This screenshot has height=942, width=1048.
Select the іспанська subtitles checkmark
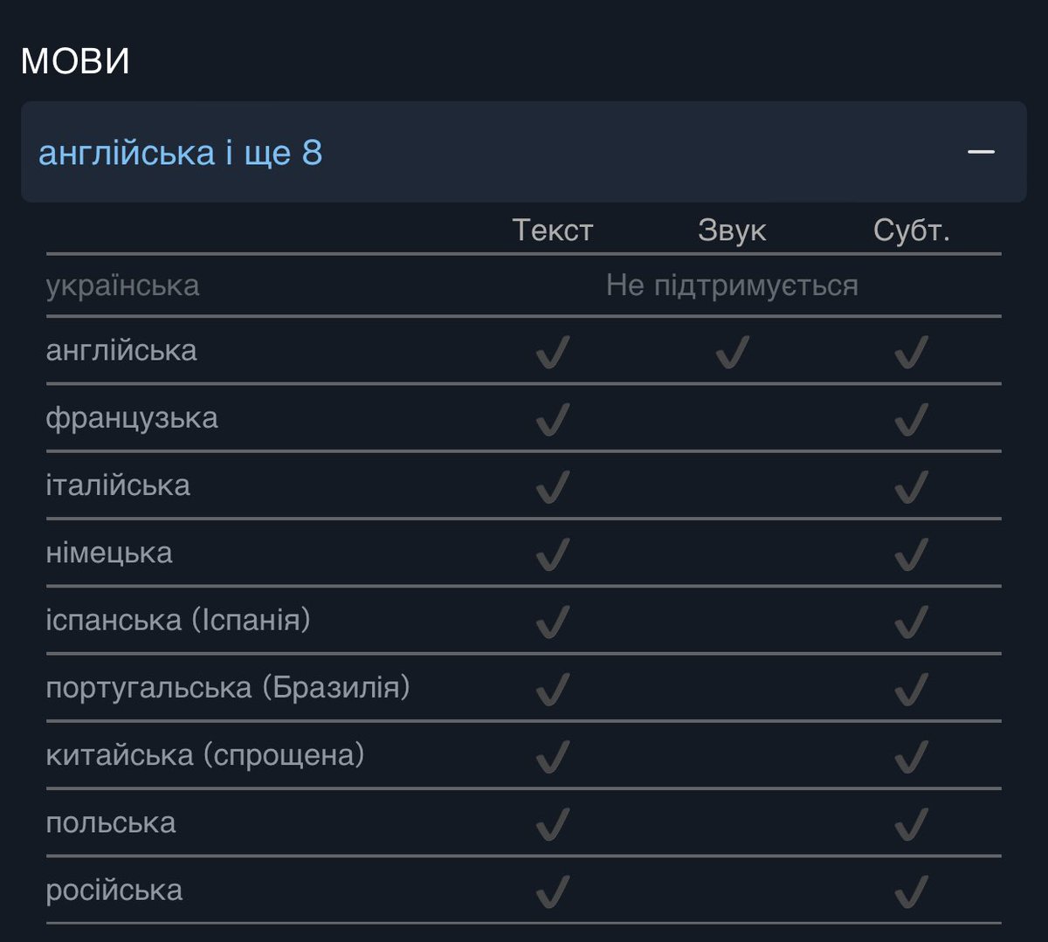911,622
